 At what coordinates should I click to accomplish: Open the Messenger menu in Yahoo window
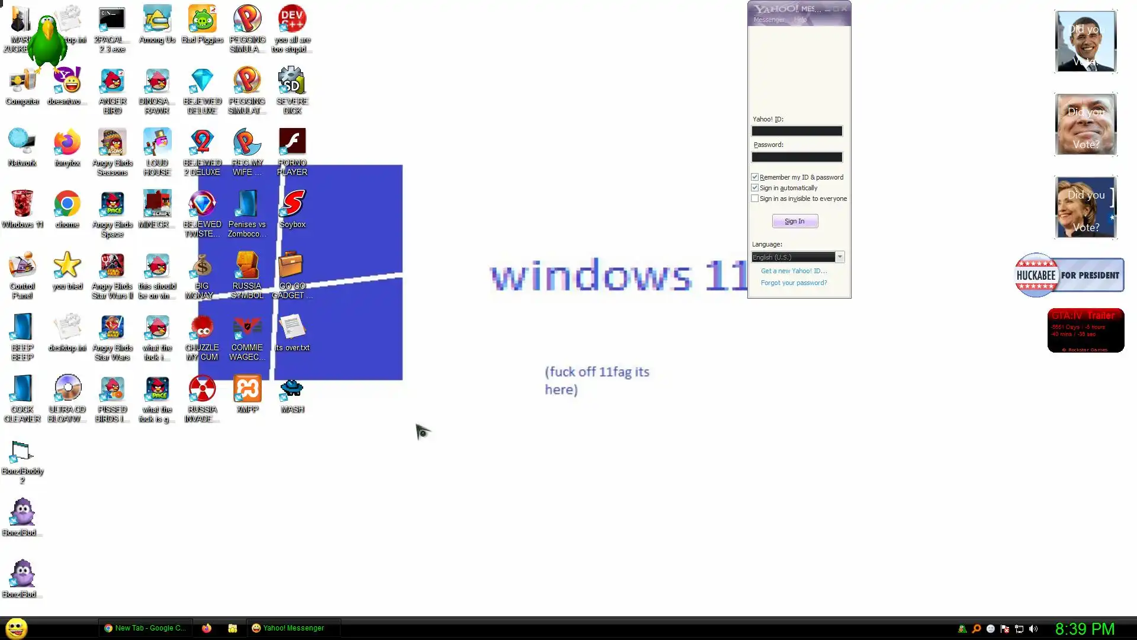pyautogui.click(x=769, y=20)
